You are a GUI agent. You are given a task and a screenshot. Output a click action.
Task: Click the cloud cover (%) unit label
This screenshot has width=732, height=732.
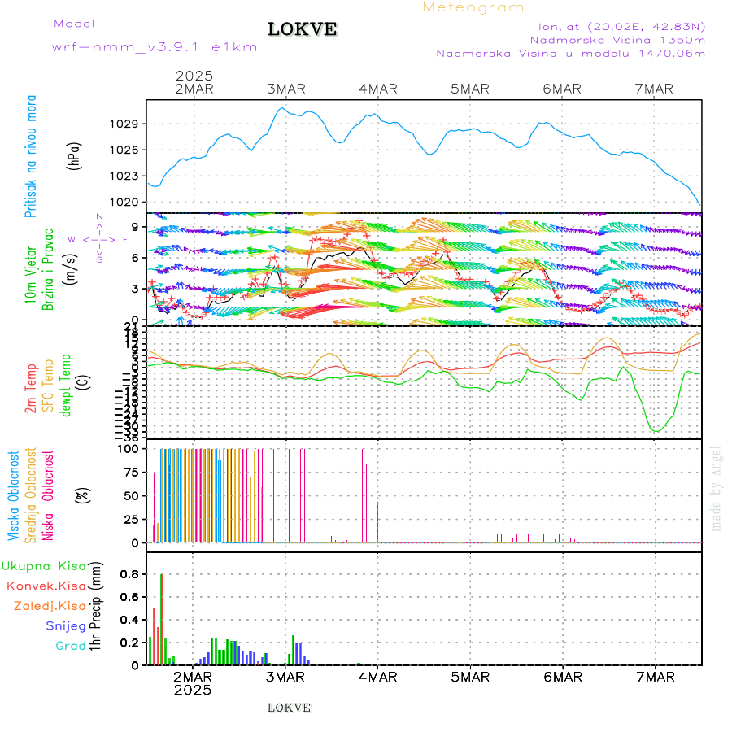pyautogui.click(x=83, y=495)
